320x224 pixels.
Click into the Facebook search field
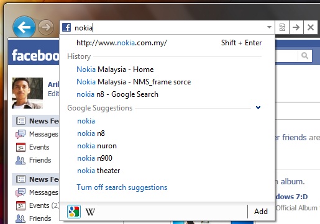286,55
